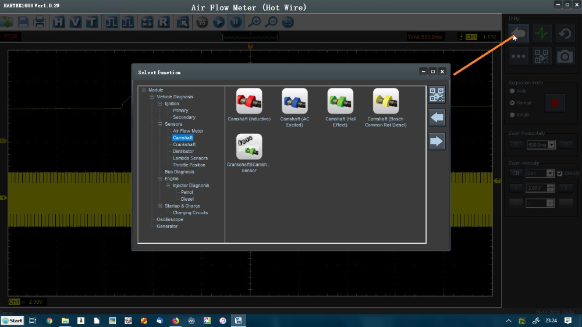Screen dimensions: 582x327
Task: Select Lambda Sensors in the tree
Action: click(x=190, y=158)
